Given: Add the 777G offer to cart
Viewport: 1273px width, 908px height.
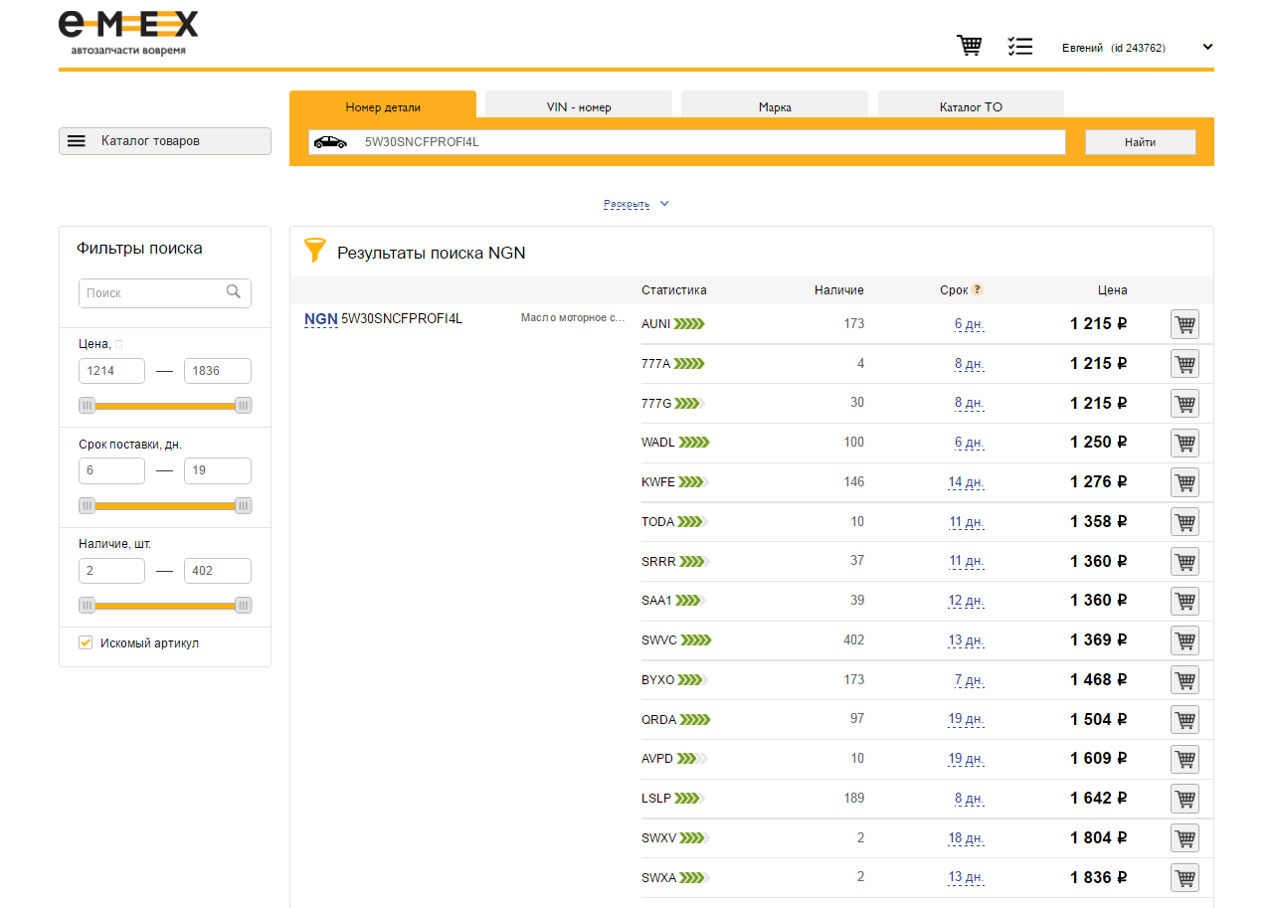Looking at the screenshot, I should 1184,404.
